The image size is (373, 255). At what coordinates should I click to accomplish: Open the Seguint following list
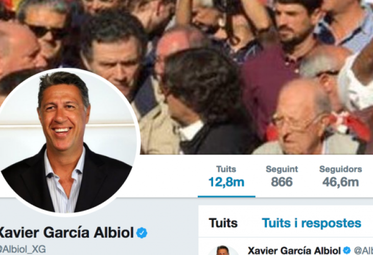[282, 176]
